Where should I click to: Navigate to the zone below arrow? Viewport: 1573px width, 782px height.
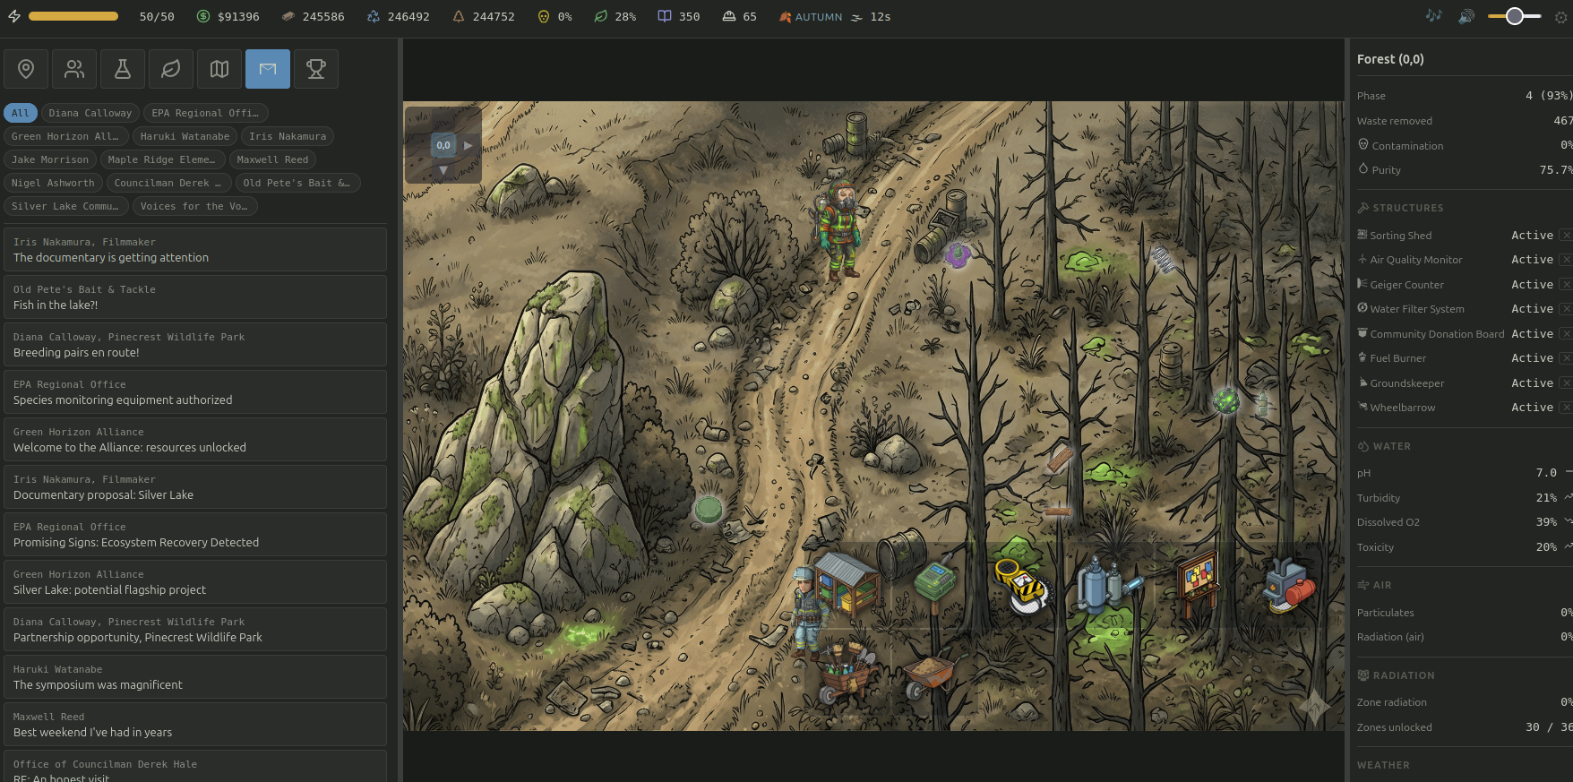[443, 170]
